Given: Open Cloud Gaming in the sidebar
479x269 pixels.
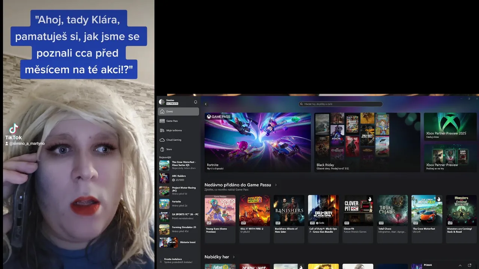Looking at the screenshot, I should click(x=179, y=140).
